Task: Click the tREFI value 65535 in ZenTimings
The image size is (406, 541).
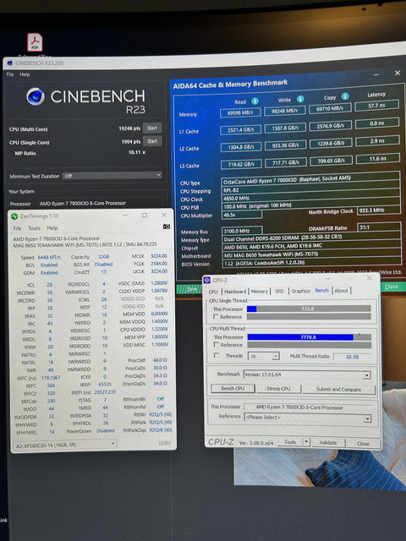Action: [105, 384]
